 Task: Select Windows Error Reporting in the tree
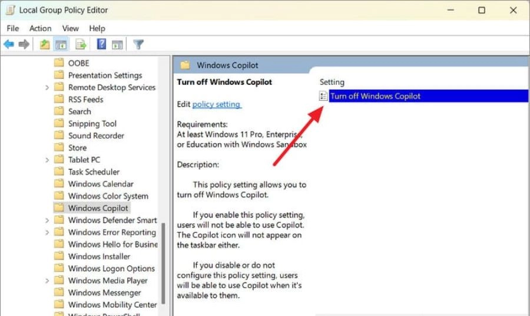[x=112, y=232]
